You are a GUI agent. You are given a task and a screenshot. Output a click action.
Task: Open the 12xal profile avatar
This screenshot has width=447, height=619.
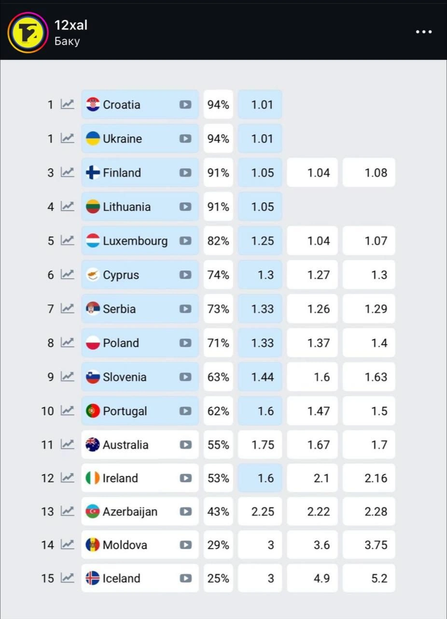28,32
